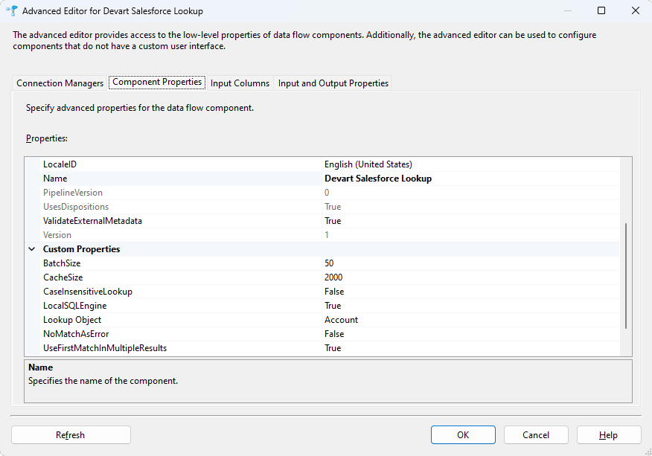The width and height of the screenshot is (652, 456).
Task: Click the Cancel button
Action: (536, 435)
